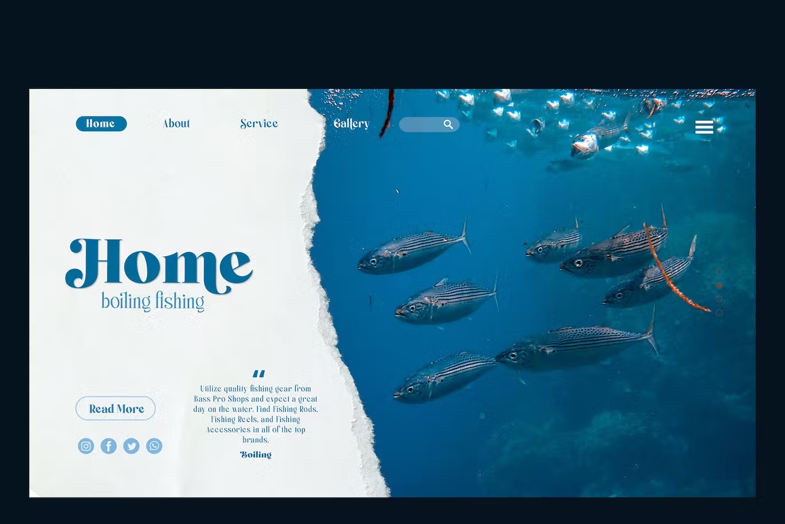Screen dimensions: 785x524
Task: Click the blue quotation mark icon
Action: pos(259,374)
